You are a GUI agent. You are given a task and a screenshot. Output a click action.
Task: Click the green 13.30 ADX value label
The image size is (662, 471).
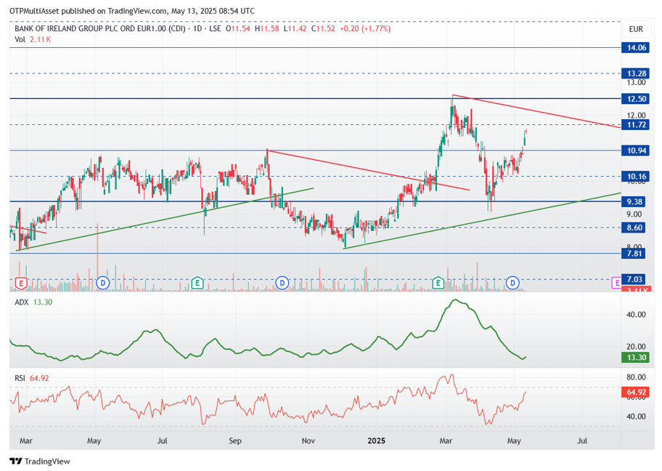tap(636, 358)
